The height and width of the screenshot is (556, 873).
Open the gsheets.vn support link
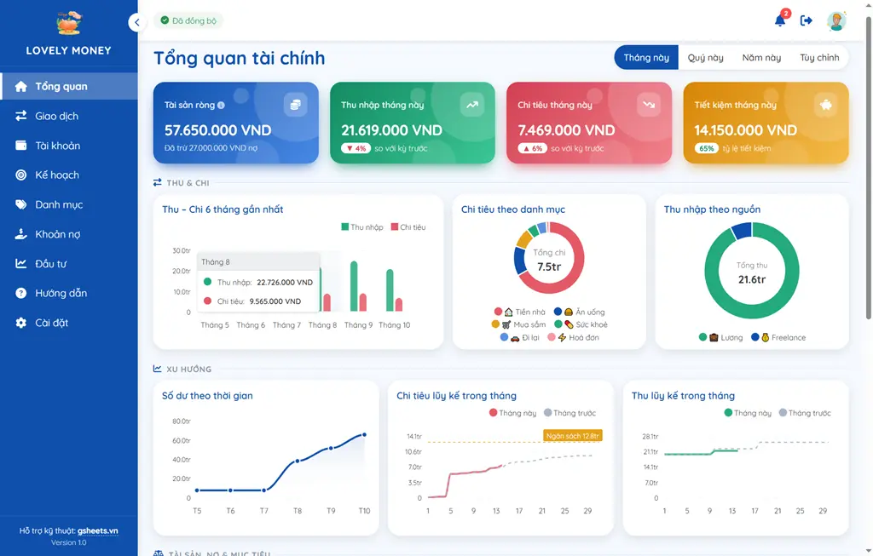[97, 530]
